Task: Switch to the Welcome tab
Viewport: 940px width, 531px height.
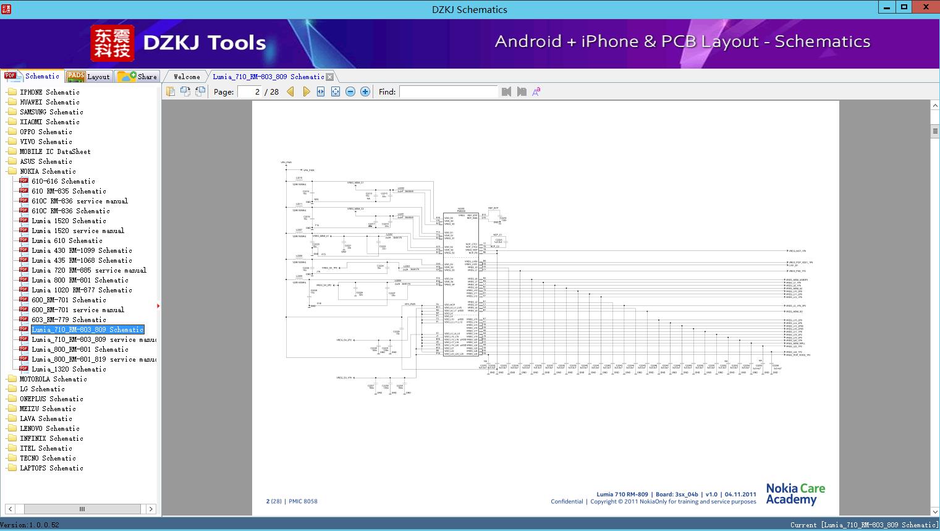Action: pos(187,77)
